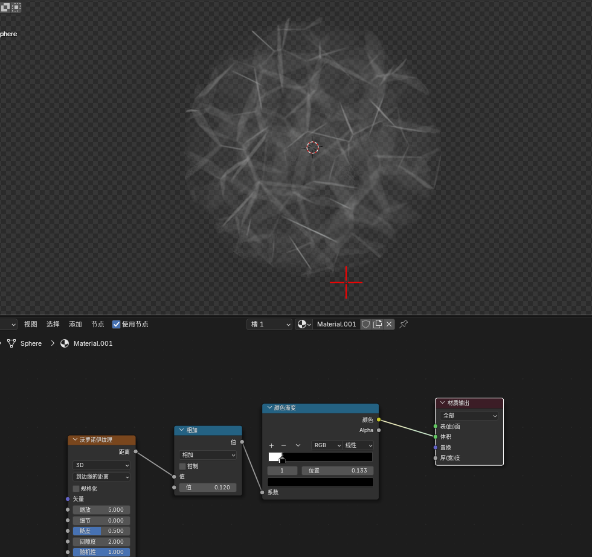Open the material browse sphere icon
The image size is (592, 557).
pyautogui.click(x=304, y=324)
